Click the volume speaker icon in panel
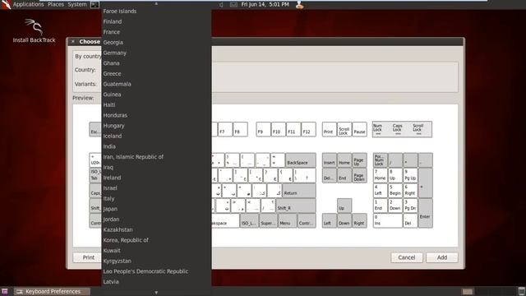The height and width of the screenshot is (296, 526). coord(221,5)
